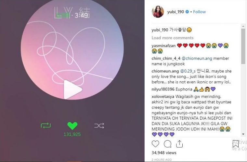This screenshot has width=247, height=162.
Task: Load more comments
Action: (173, 38)
